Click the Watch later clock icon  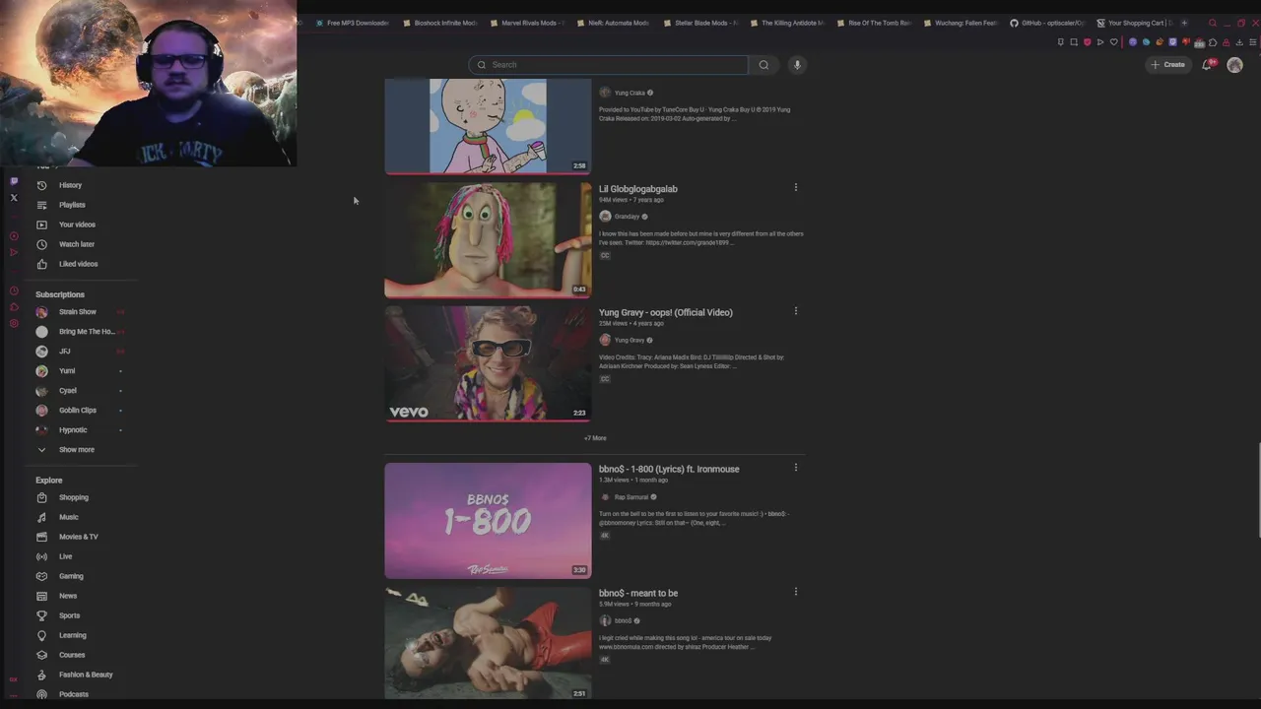point(41,244)
